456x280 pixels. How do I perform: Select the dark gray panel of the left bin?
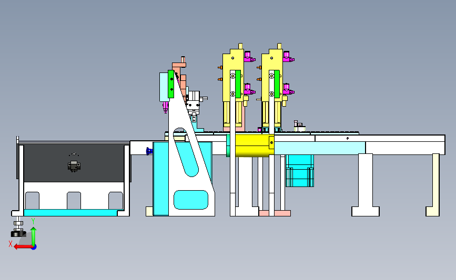(x=74, y=163)
